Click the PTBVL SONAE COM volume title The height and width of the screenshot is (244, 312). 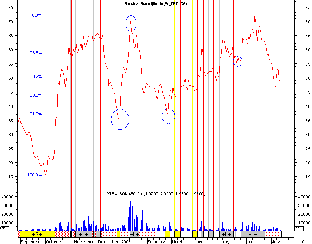point(156,194)
